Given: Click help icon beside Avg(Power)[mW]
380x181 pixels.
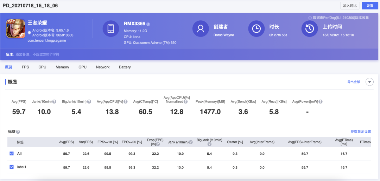Looking at the screenshot, I should click(x=321, y=102).
